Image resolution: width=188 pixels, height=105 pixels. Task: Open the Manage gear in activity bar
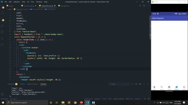2,94
